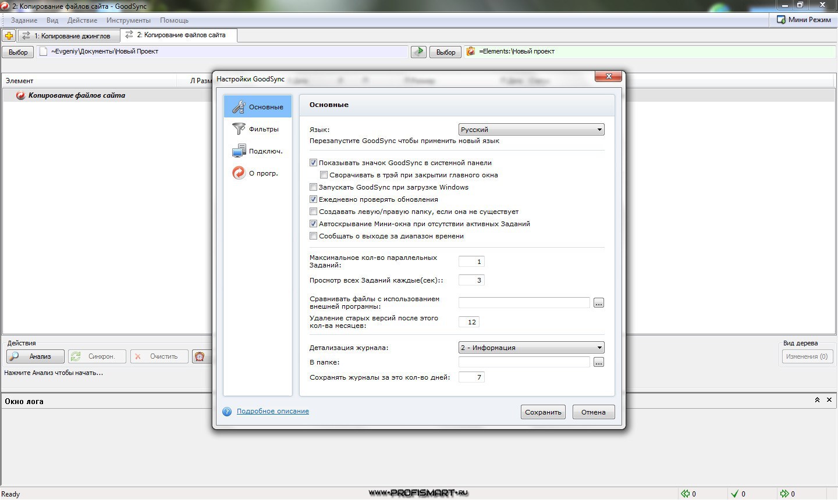Click the right-arrows counter in the status bar
The height and width of the screenshot is (500, 838).
click(787, 494)
